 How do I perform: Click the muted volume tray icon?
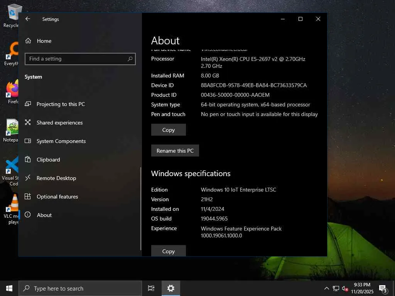tap(345, 289)
